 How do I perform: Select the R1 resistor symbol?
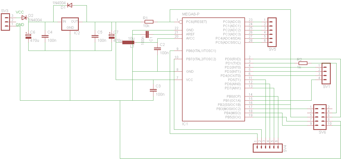(x=149, y=22)
